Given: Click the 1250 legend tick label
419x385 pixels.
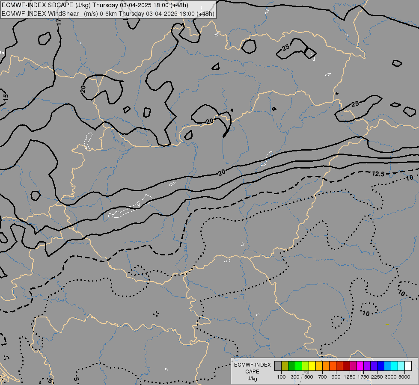Looking at the screenshot, I should pos(350,377).
